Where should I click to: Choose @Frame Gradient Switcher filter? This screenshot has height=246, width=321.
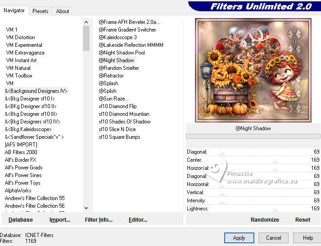click(127, 30)
